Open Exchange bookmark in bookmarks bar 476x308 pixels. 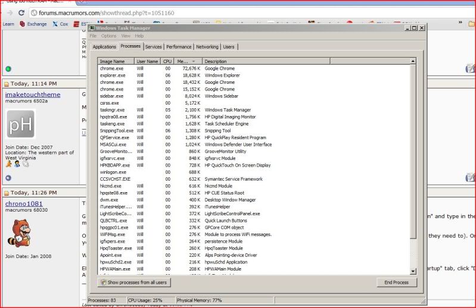coord(33,24)
